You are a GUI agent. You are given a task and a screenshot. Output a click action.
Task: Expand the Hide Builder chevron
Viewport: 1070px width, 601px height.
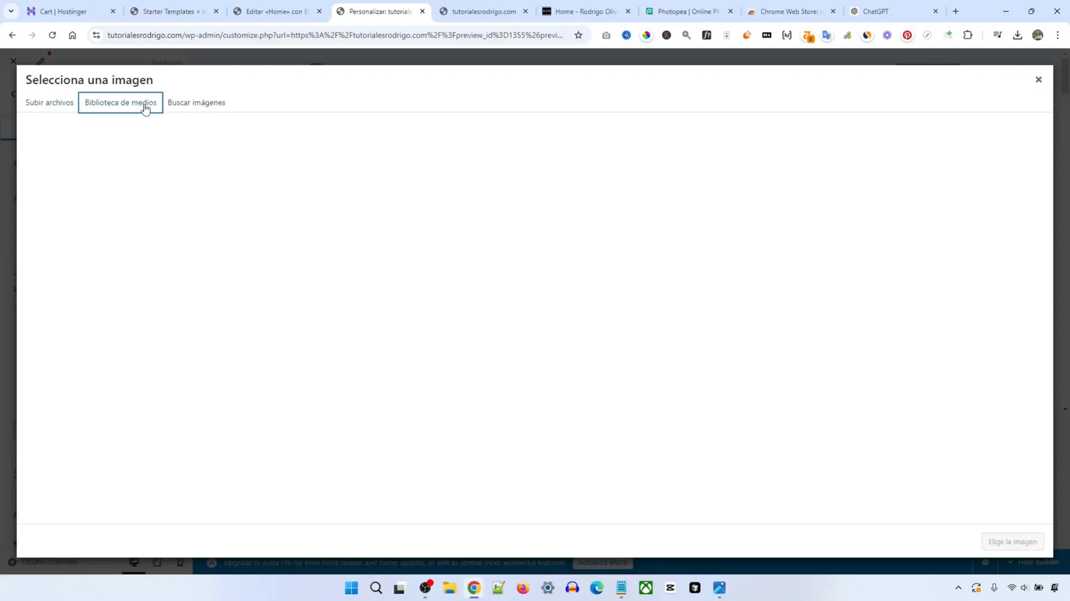[1010, 562]
